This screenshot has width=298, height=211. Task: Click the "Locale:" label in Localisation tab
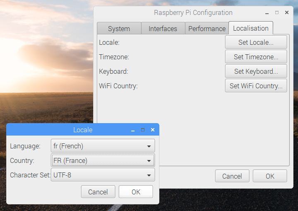tap(109, 42)
